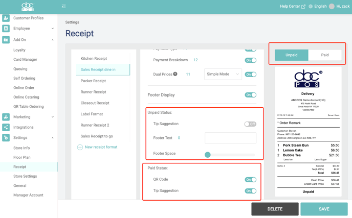
Task: Disable Paid Status Tip Suggestion toggle
Action: tap(251, 191)
